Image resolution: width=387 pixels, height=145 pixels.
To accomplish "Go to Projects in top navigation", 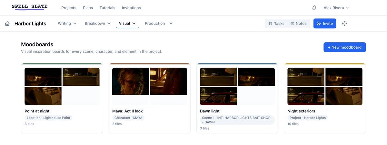I will click(x=69, y=8).
